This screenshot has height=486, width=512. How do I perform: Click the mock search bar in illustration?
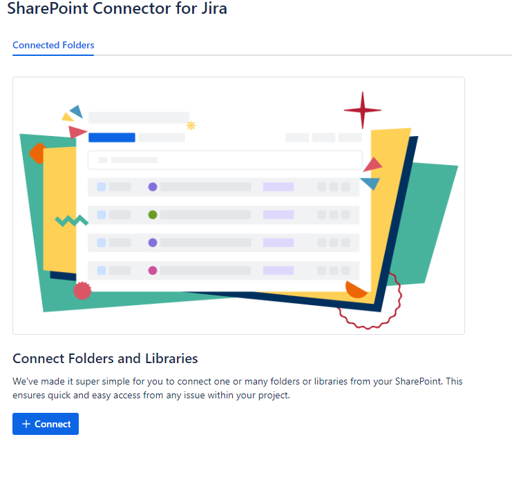coord(225,160)
